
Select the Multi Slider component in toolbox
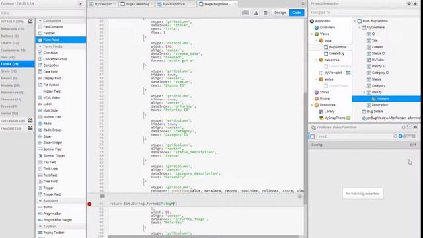pos(61,110)
